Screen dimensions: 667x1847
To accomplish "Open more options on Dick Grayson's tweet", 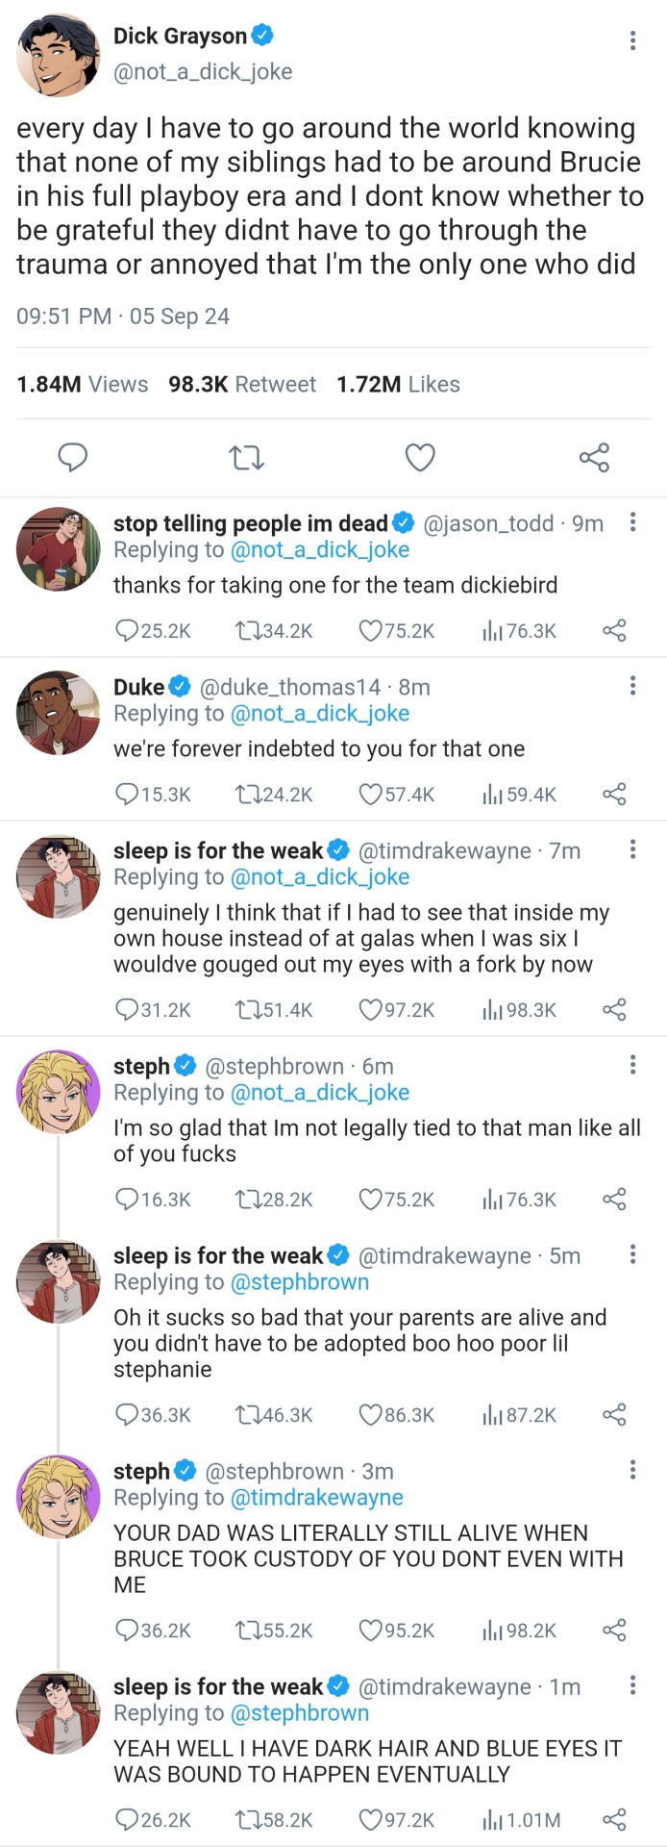I will (x=631, y=40).
